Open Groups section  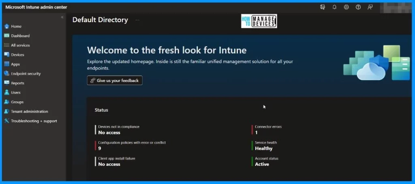point(17,102)
